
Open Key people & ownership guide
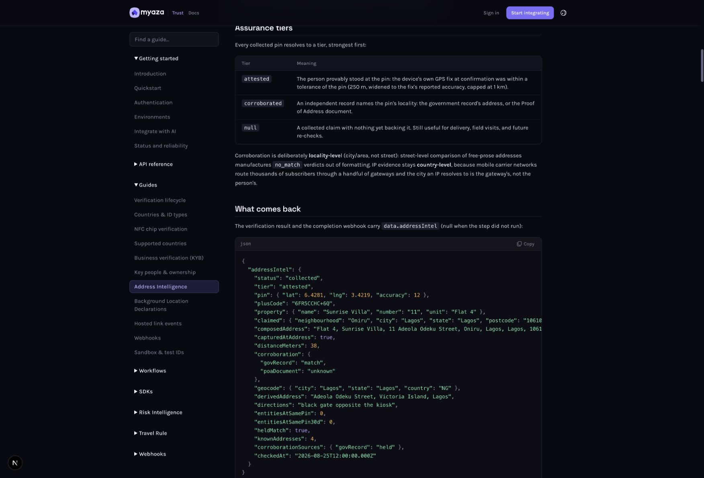[x=165, y=272]
